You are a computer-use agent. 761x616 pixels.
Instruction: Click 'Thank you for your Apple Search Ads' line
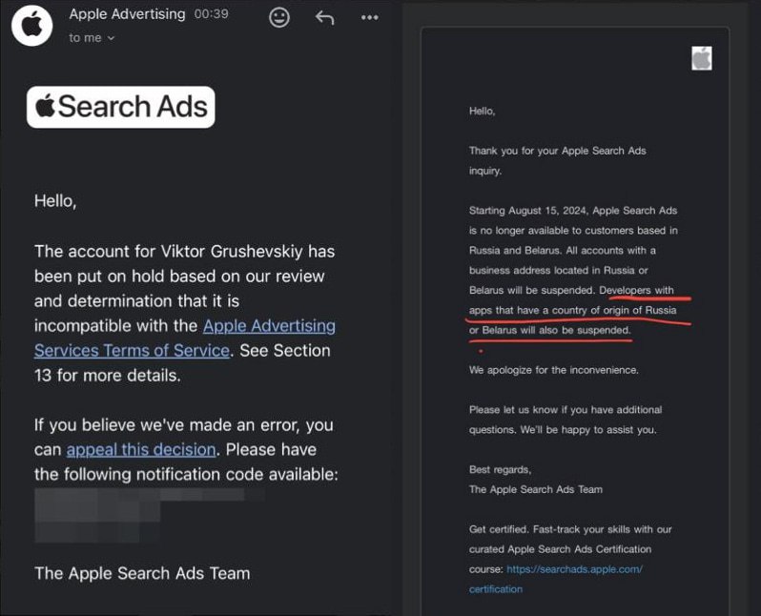(x=558, y=151)
